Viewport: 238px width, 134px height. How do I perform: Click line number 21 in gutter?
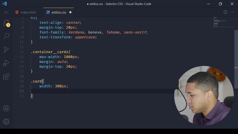click(22, 91)
